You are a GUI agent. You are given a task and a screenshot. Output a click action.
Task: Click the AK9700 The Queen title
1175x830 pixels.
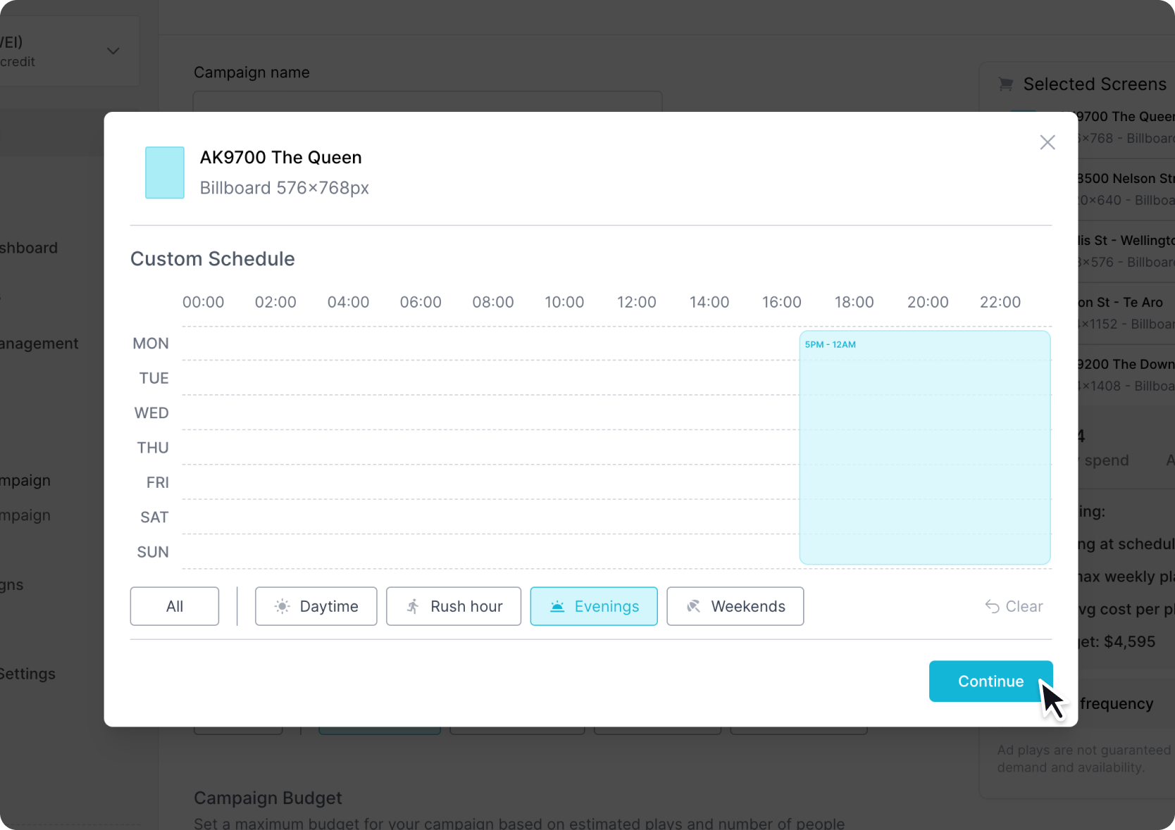pyautogui.click(x=281, y=157)
